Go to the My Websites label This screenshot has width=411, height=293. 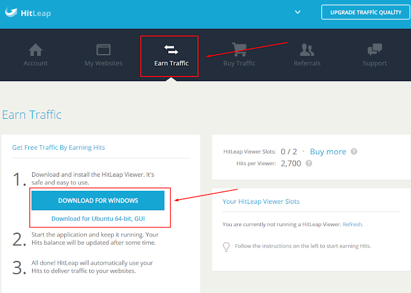tap(103, 63)
